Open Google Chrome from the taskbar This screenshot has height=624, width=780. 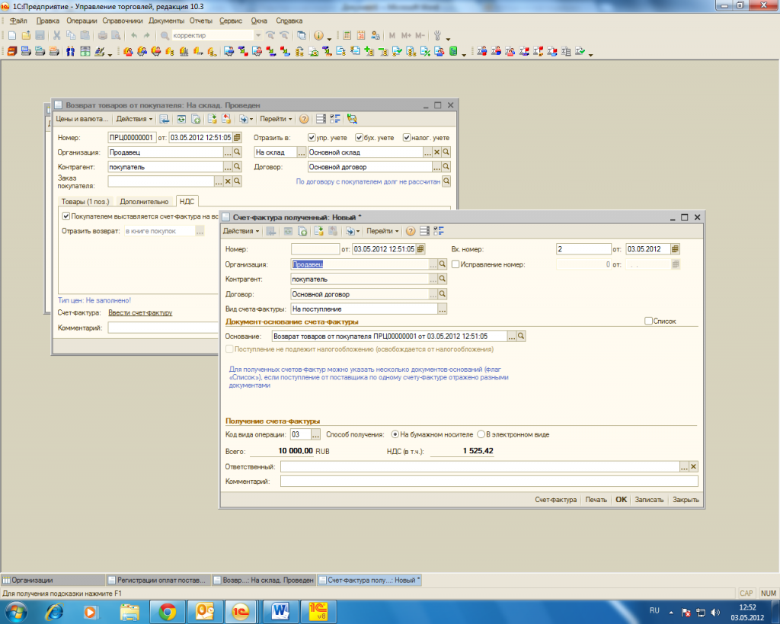coord(168,611)
